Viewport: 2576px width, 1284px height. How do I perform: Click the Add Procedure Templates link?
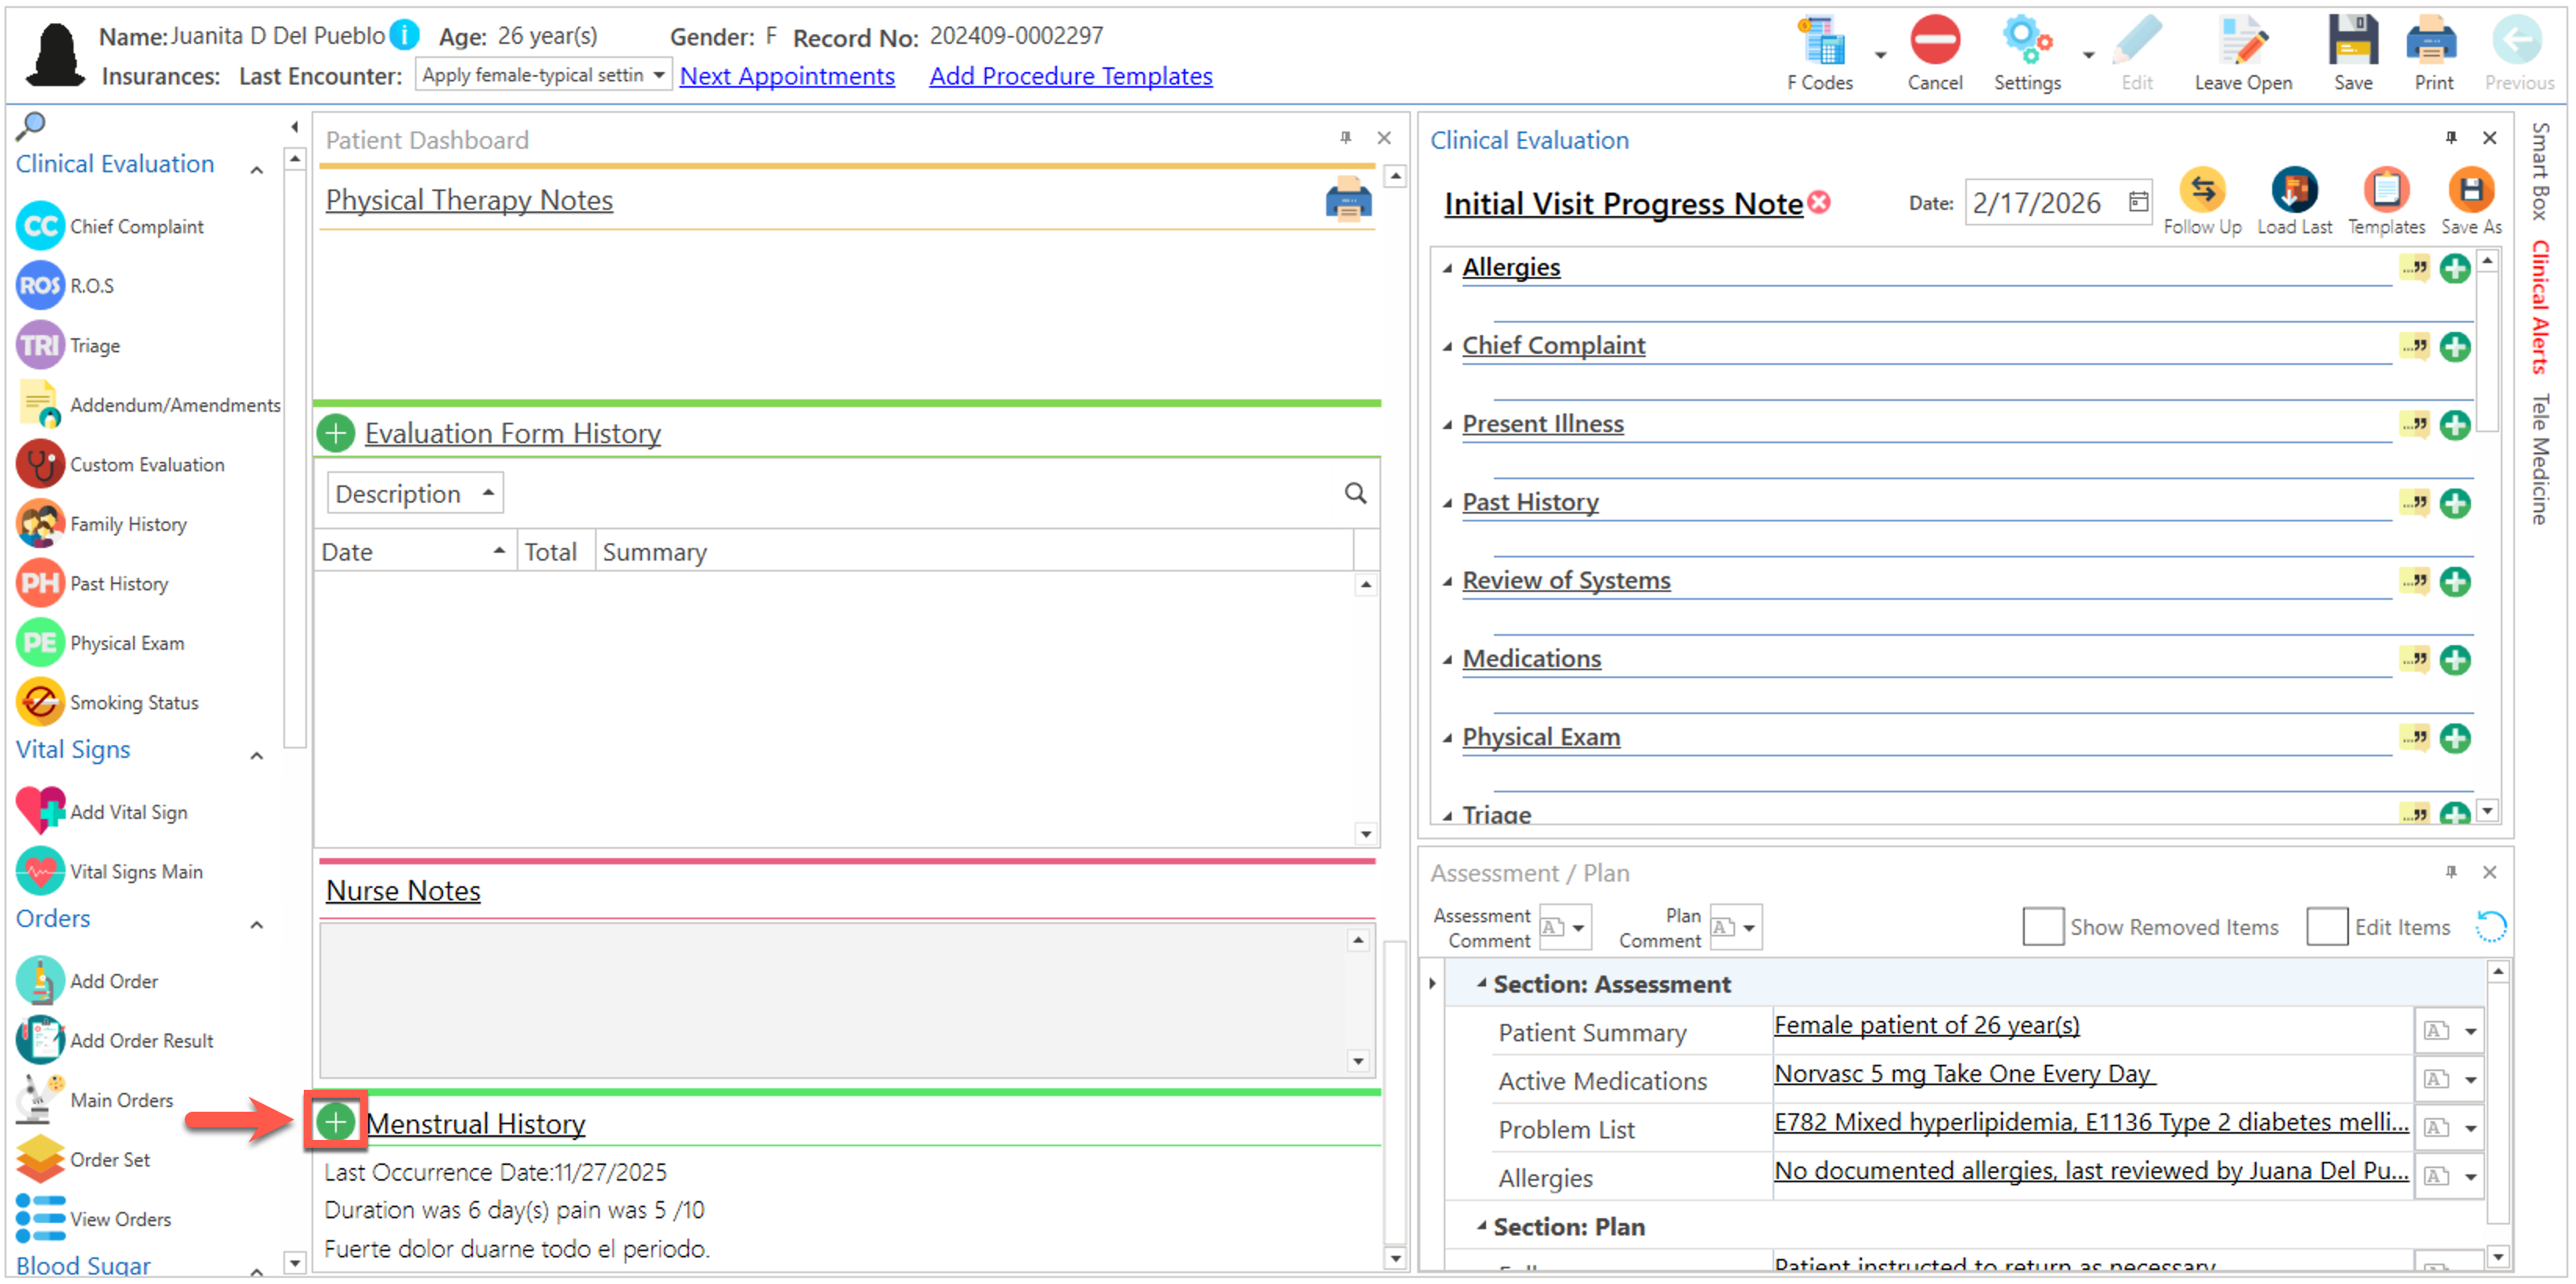tap(1070, 76)
